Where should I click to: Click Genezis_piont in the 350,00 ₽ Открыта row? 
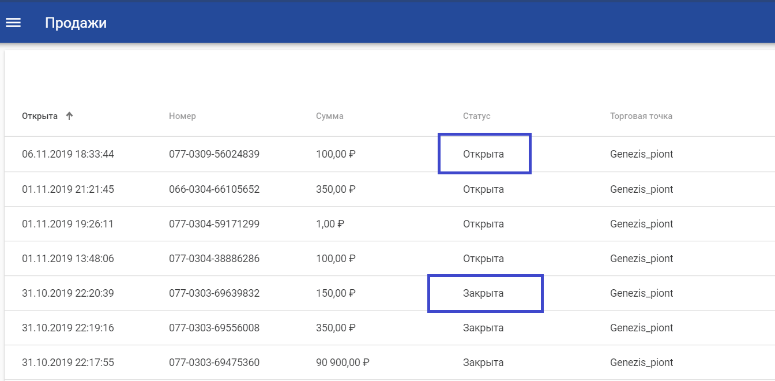(641, 189)
